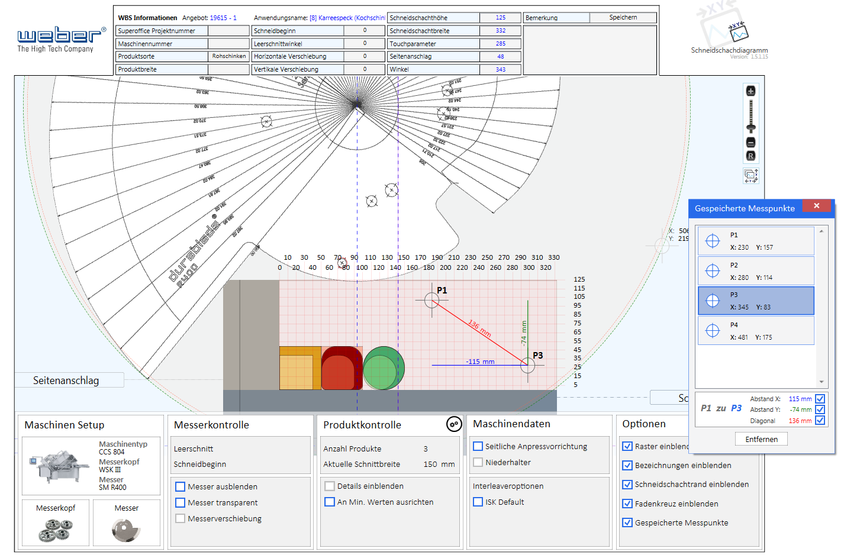Click down arrow of measuring points scrollbar
The height and width of the screenshot is (558, 844).
tap(822, 382)
